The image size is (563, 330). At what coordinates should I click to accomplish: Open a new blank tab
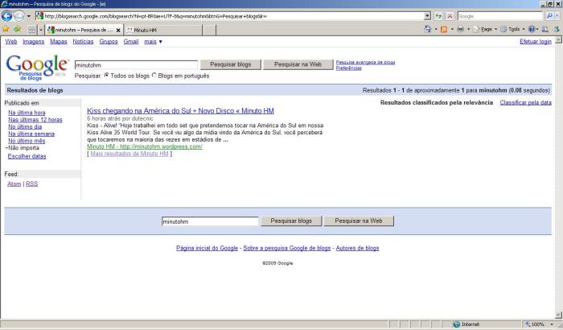tap(209, 31)
